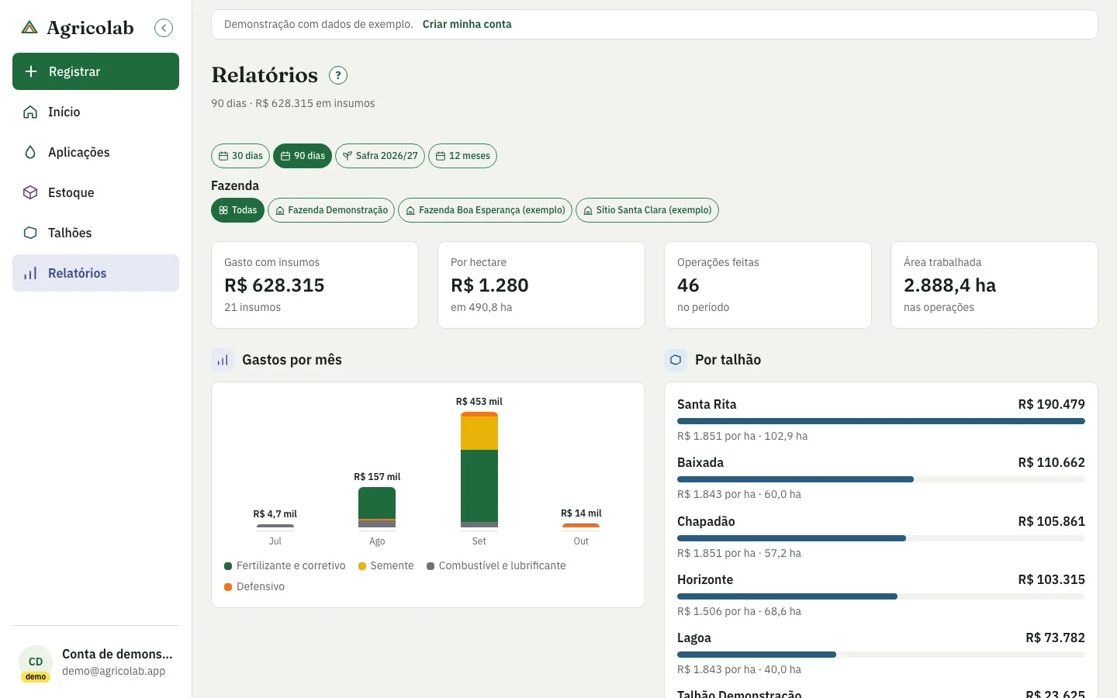Click the Semente legend entry
Screen dimensions: 1117x698
pyautogui.click(x=386, y=566)
